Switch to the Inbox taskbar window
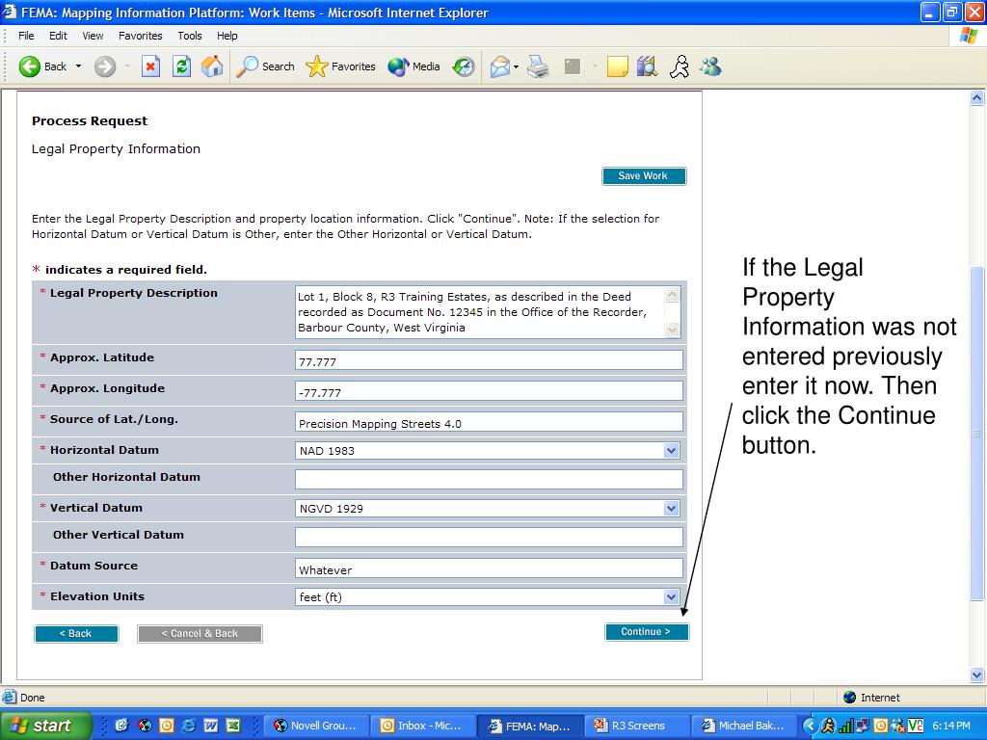The image size is (987, 740). (424, 726)
